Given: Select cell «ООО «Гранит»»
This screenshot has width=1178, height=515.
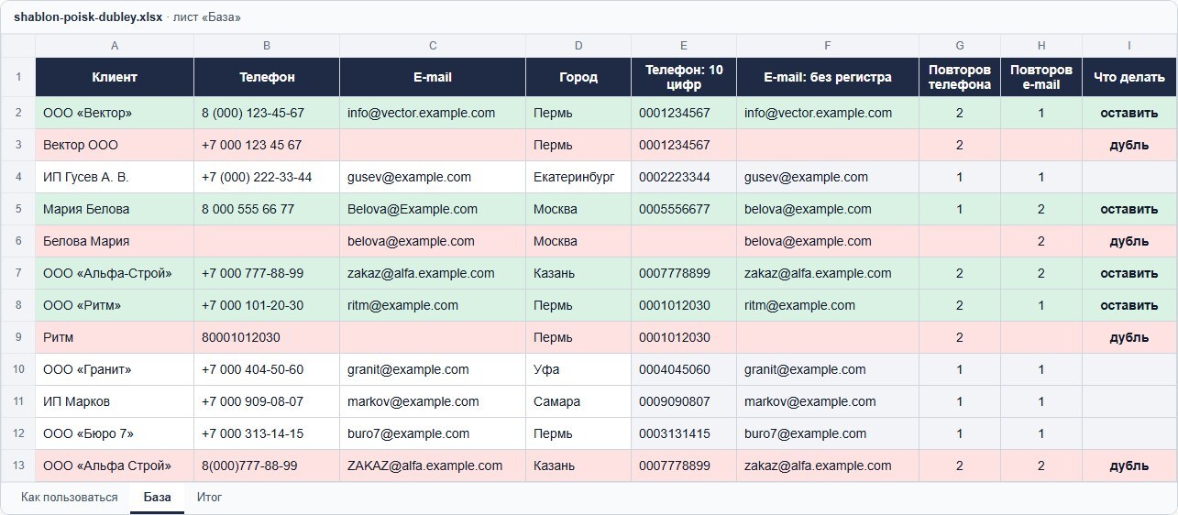Looking at the screenshot, I should 115,369.
